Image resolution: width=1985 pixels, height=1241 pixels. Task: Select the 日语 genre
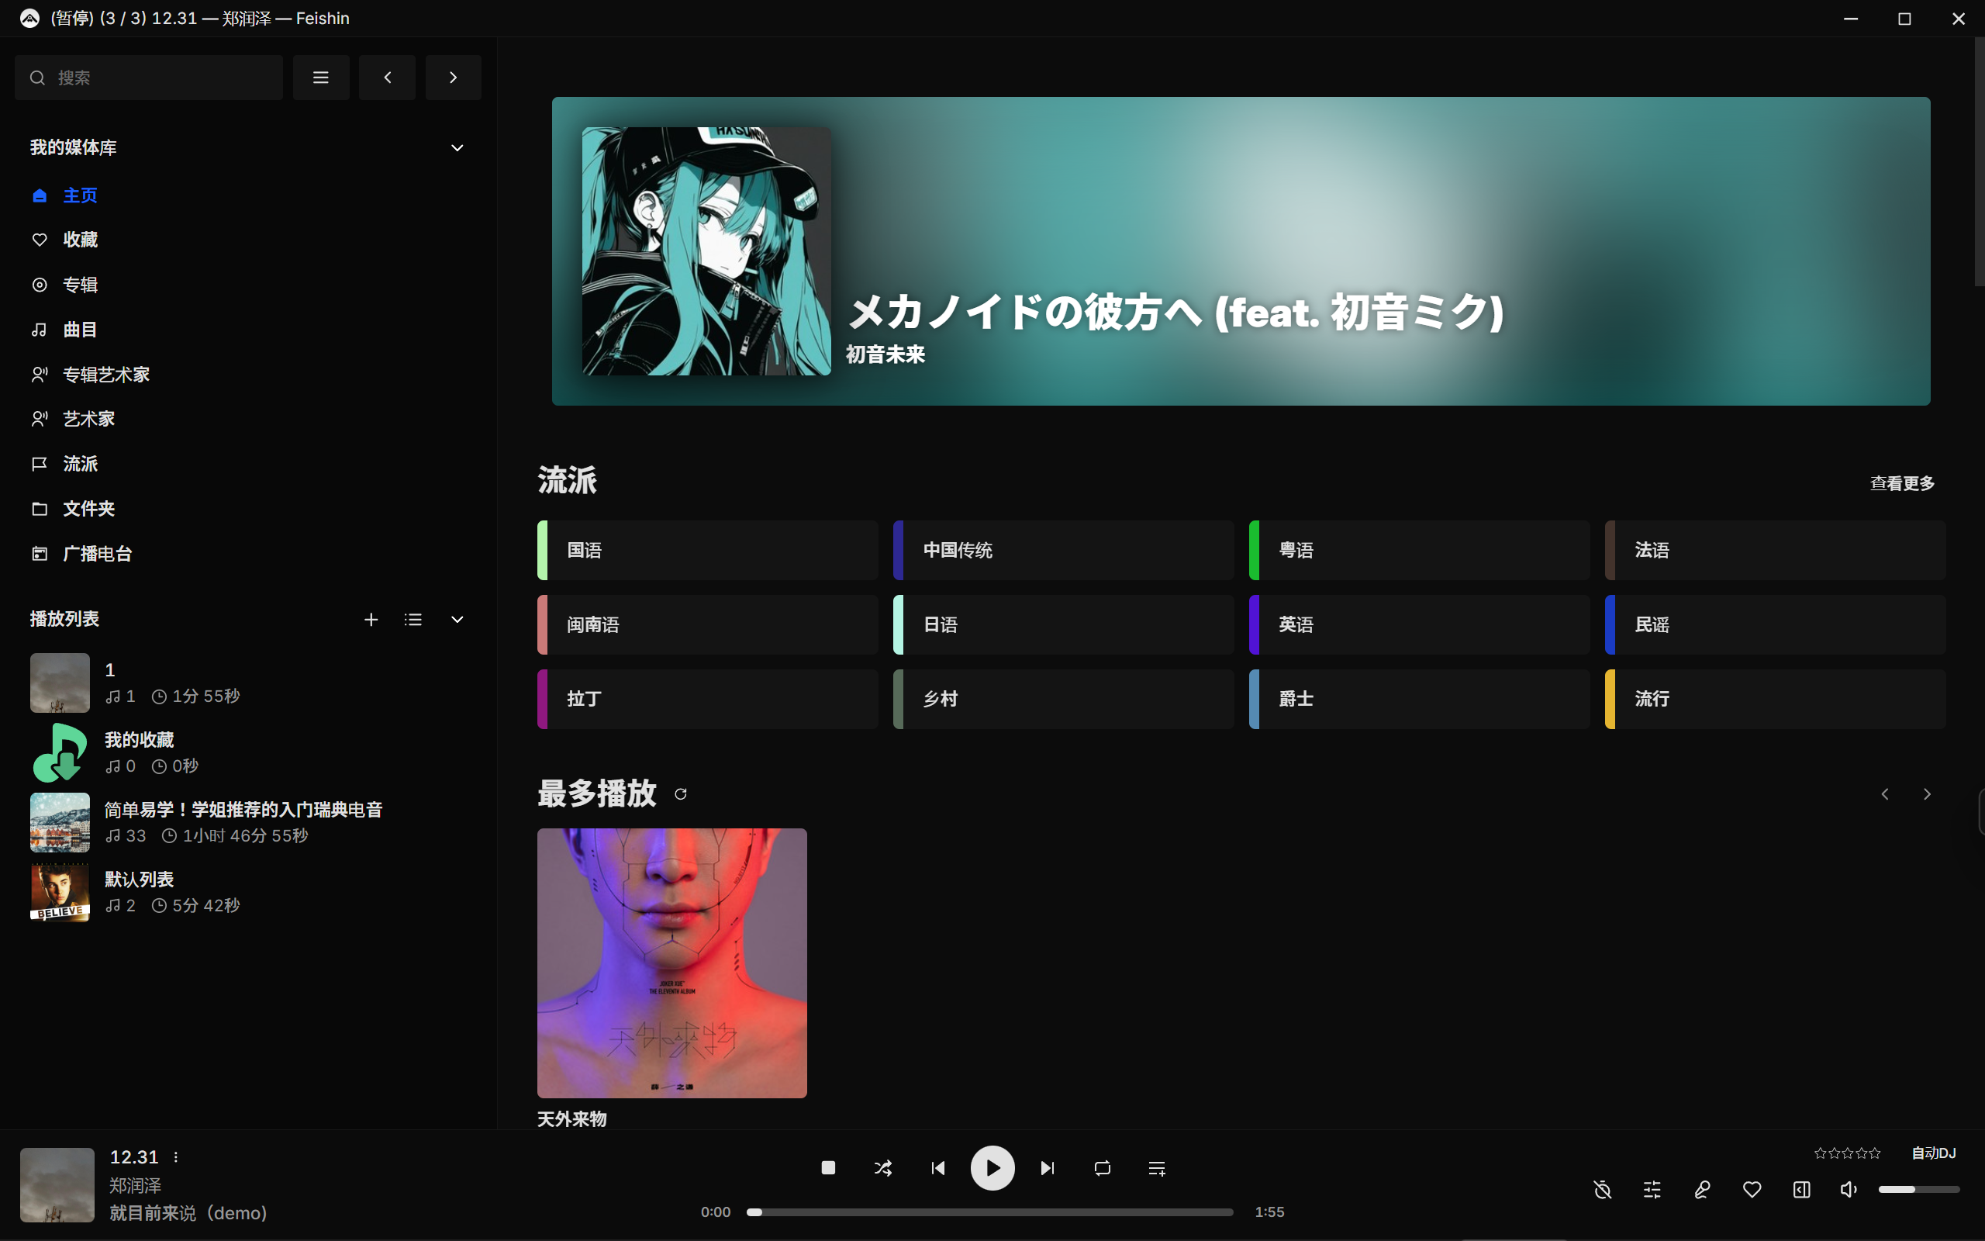[1063, 624]
